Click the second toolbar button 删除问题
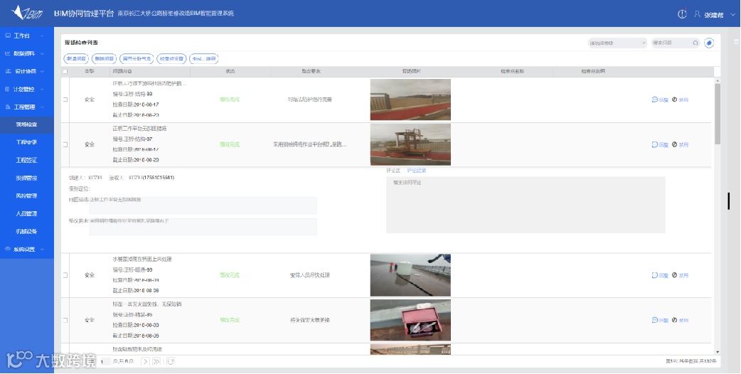Viewport: 741px width, 374px height. tap(104, 58)
